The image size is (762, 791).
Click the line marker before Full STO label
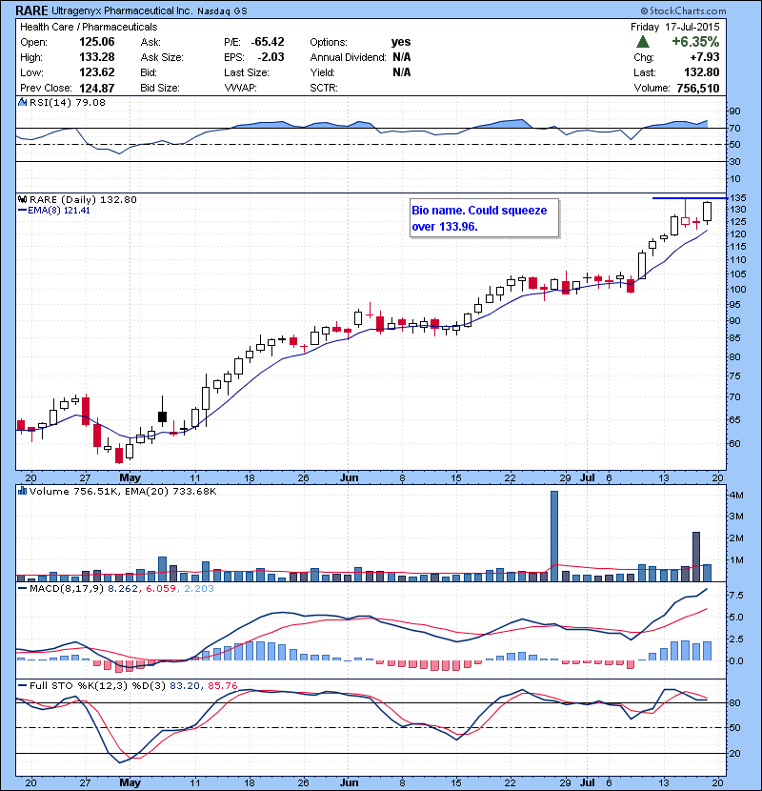coord(22,685)
